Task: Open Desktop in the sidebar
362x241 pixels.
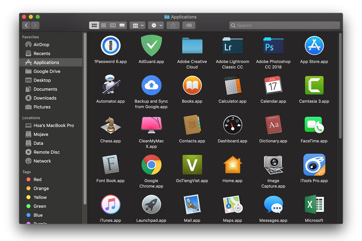Action: point(51,80)
